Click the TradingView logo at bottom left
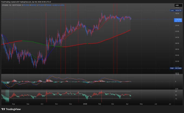Viewport: 184px width, 113px height. click(x=11, y=109)
